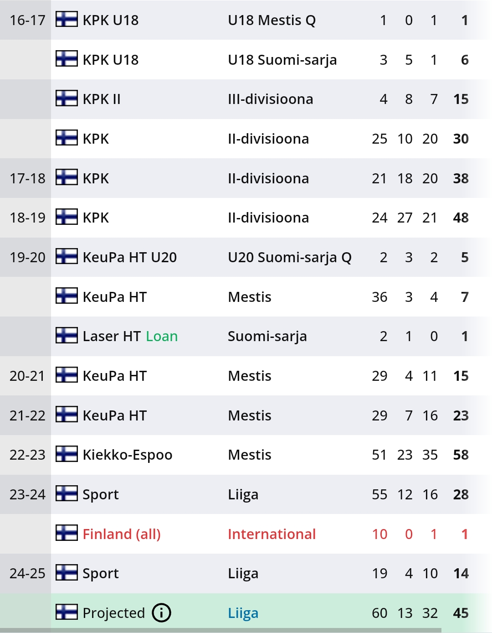Click the flag icon next to Finland (all)
The width and height of the screenshot is (492, 633).
click(x=67, y=534)
